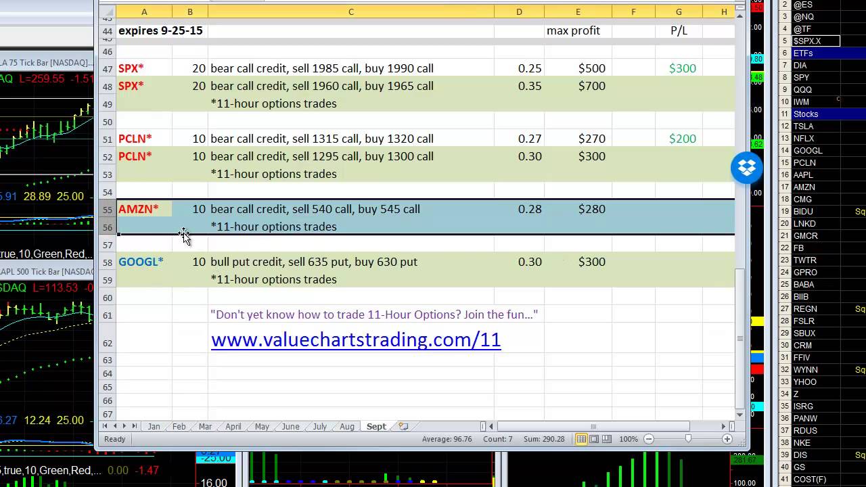Image resolution: width=866 pixels, height=487 pixels.
Task: Adjust the zoom slider handle
Action: click(x=688, y=439)
